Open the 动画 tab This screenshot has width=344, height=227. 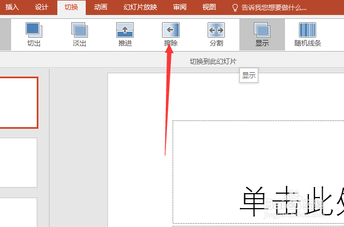pos(101,7)
